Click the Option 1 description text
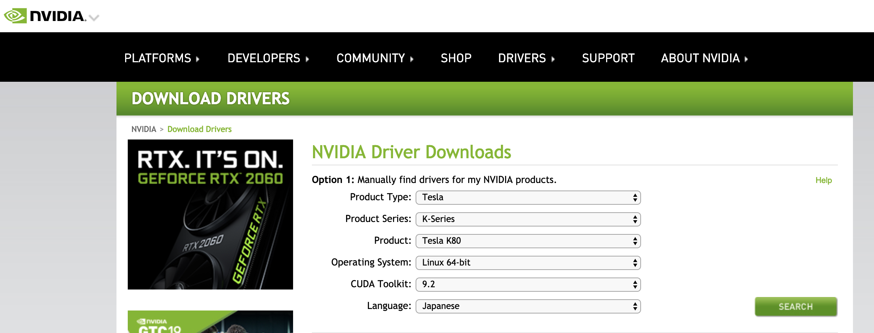 [x=434, y=180]
